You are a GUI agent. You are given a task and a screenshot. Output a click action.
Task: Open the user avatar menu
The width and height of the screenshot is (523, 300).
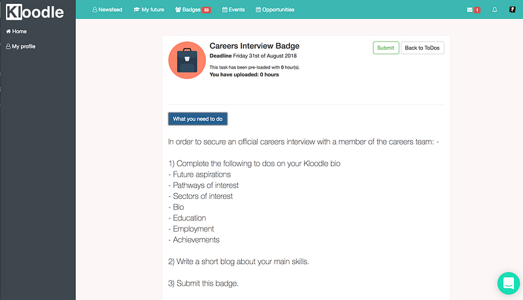point(513,10)
